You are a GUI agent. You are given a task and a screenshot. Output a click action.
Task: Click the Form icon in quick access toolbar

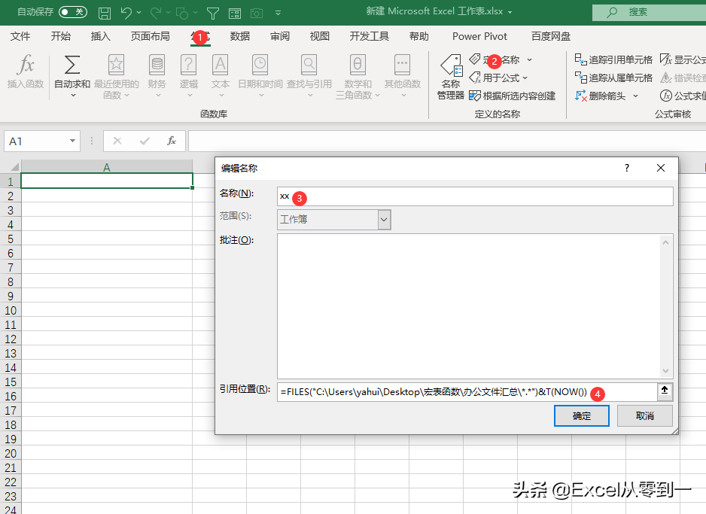coord(235,14)
